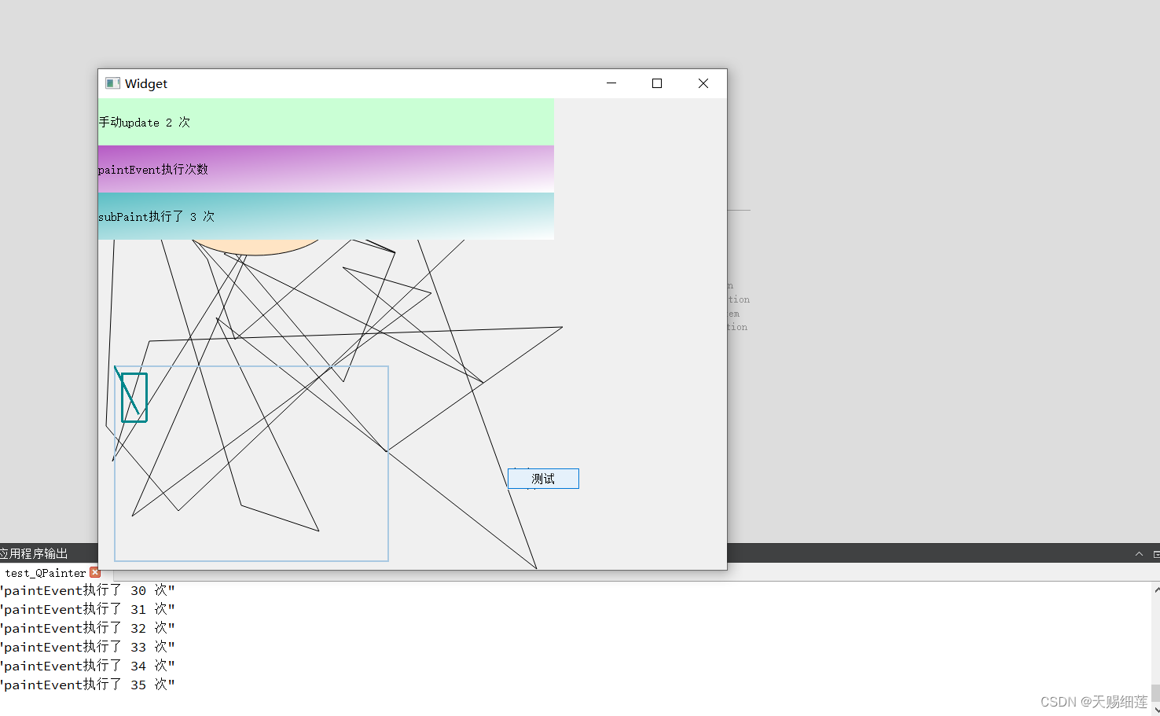Click the output line 'paintEvent执行了 35 次'
This screenshot has height=716, width=1160.
click(87, 685)
